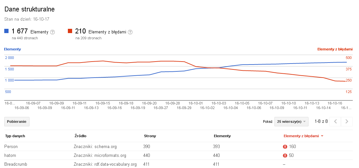The image size is (359, 168).
Task: Open the hatom data type row
Action: [10, 156]
